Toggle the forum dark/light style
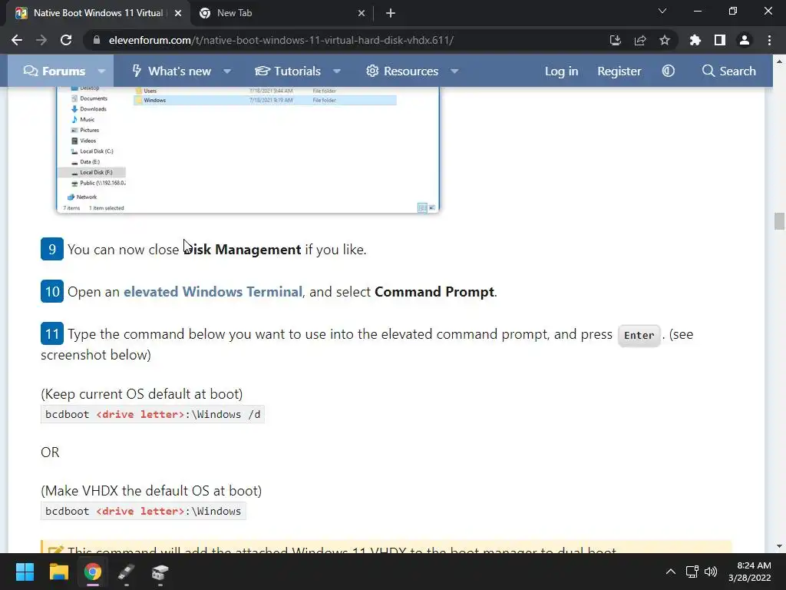The width and height of the screenshot is (786, 590). (669, 71)
